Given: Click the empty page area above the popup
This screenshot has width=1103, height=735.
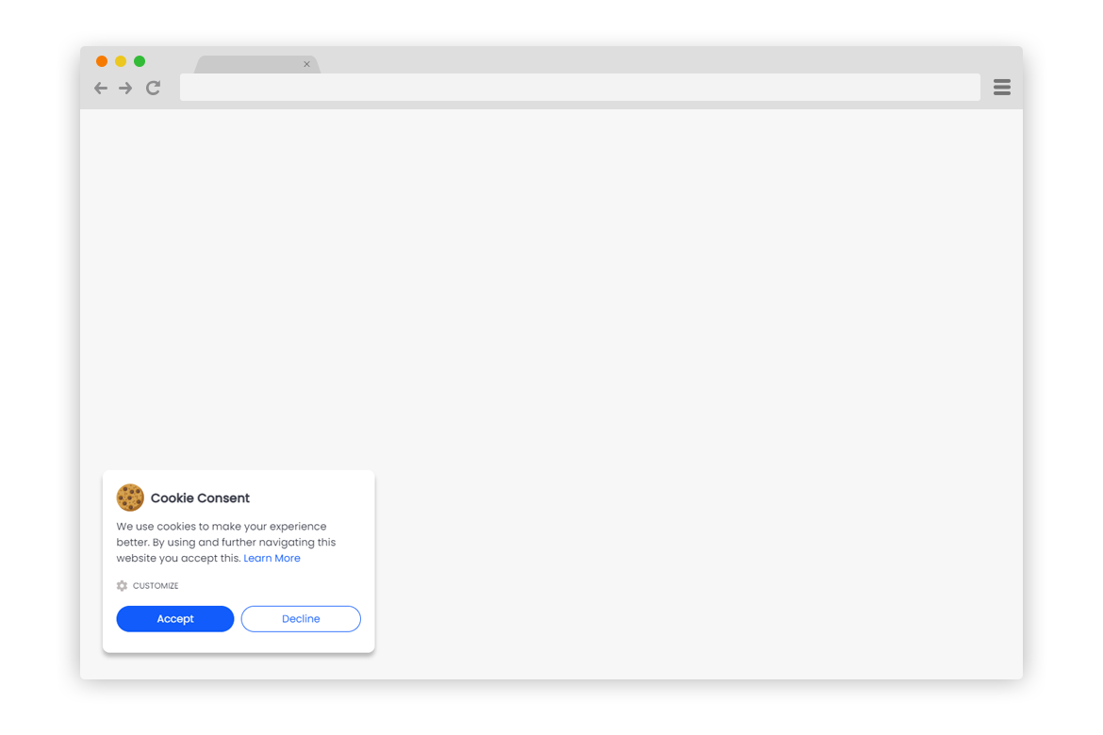Looking at the screenshot, I should tap(551, 282).
